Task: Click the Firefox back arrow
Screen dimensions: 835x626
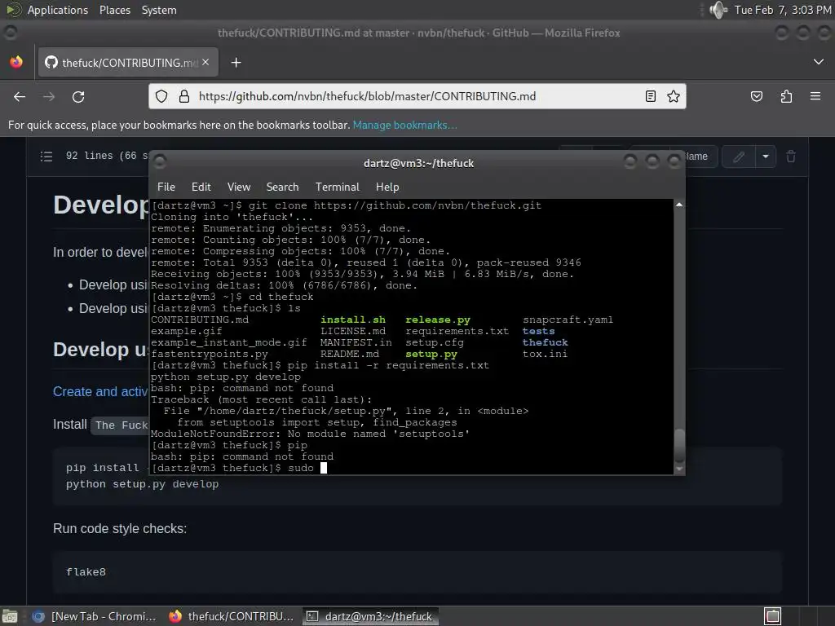Action: point(20,96)
